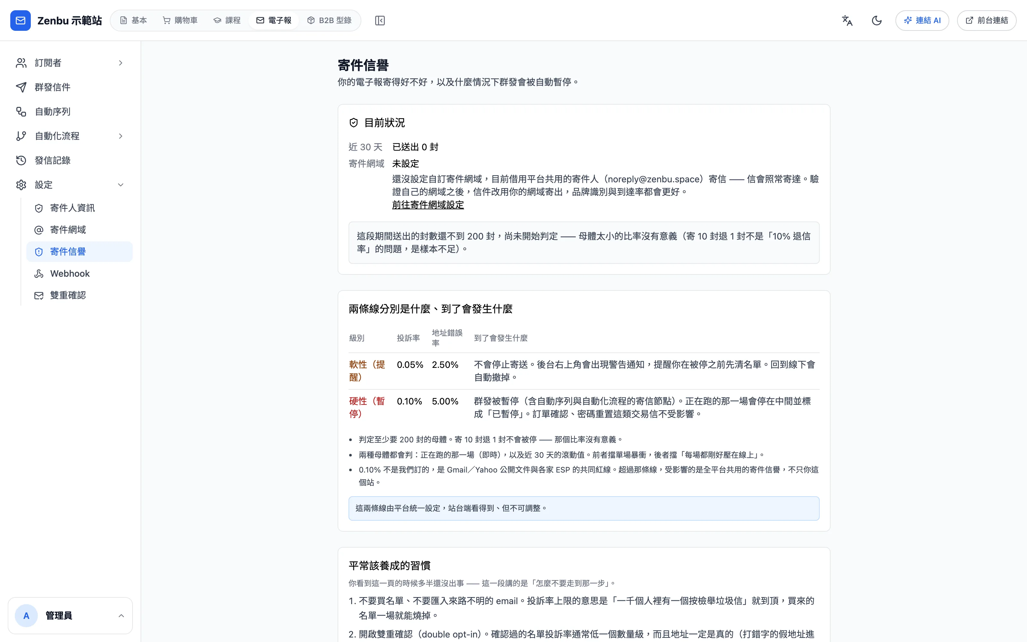
Task: Expand the 自動化流程 chevron
Action: point(121,136)
